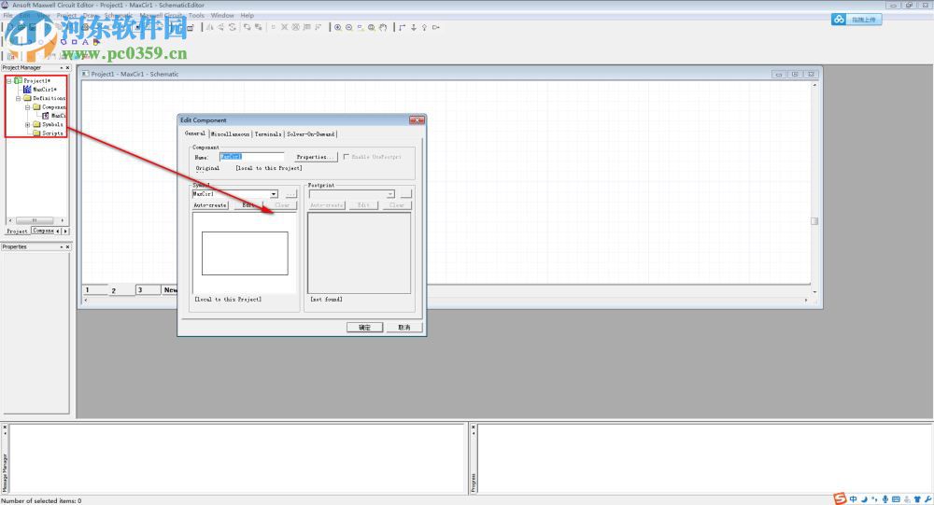Switch to the Miscellaneous tab
This screenshot has width=934, height=505.
coord(230,134)
